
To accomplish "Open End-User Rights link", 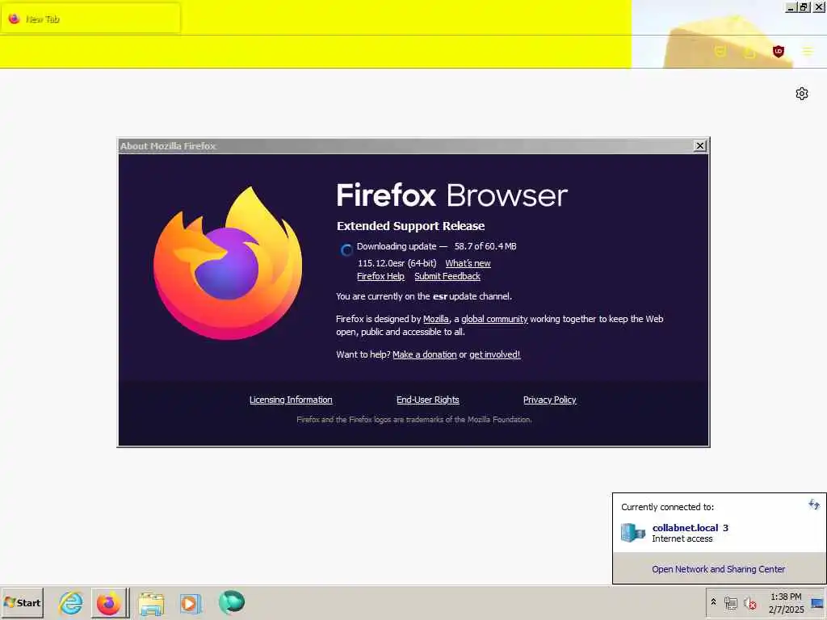I will 428,400.
